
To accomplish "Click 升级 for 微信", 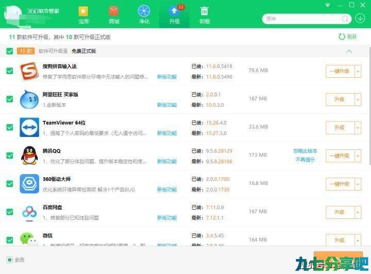I will coord(340,240).
